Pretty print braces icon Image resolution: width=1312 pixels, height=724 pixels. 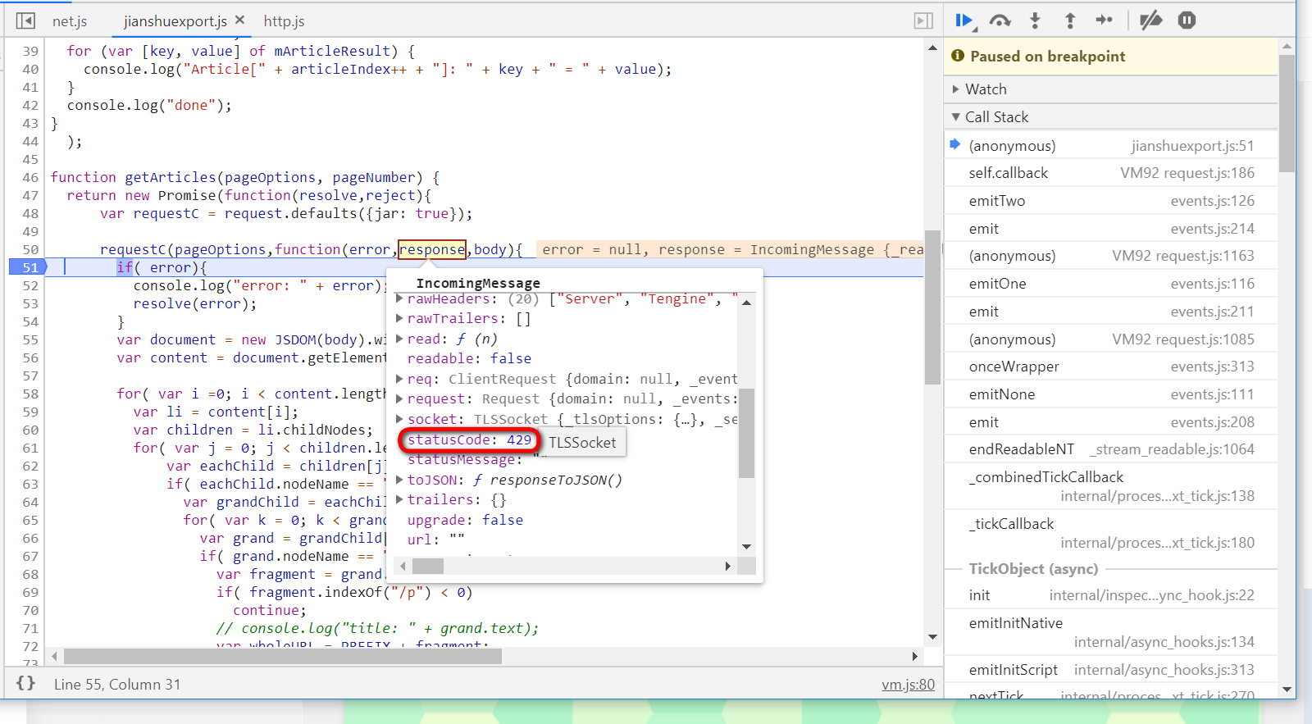[x=25, y=683]
